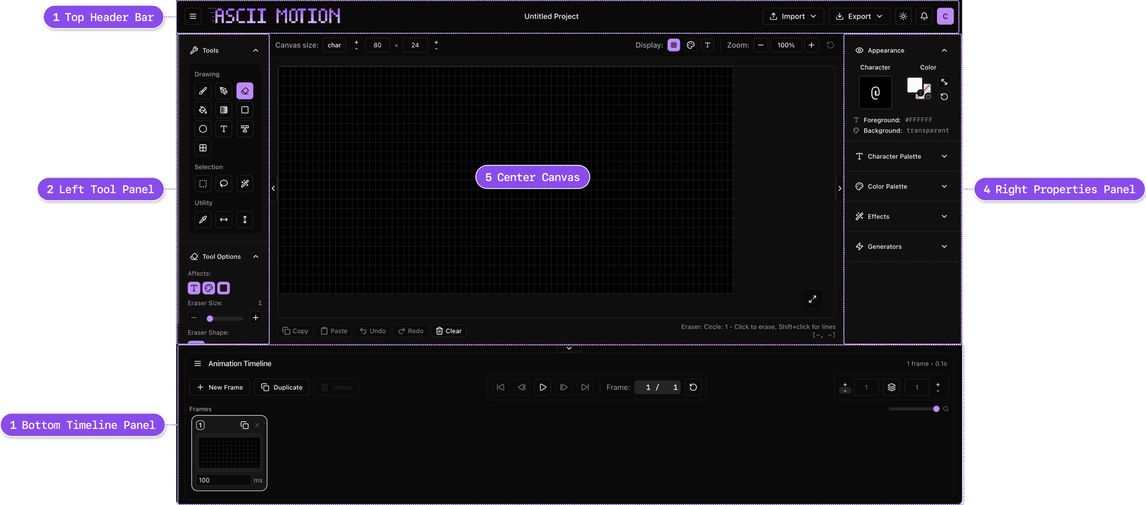
Task: Reset colors to default in Appearance
Action: coord(944,97)
